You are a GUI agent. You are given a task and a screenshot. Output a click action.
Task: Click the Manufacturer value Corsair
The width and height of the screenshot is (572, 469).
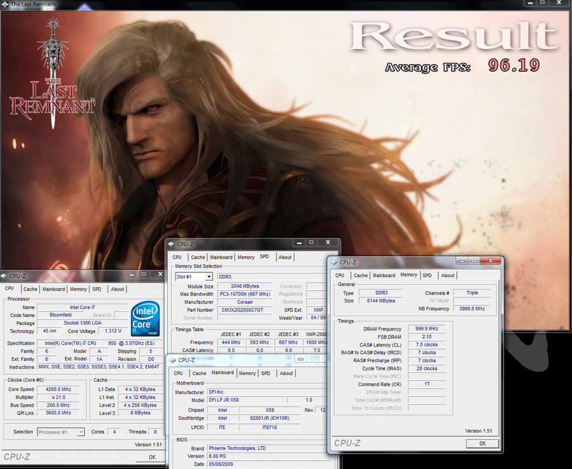(245, 302)
